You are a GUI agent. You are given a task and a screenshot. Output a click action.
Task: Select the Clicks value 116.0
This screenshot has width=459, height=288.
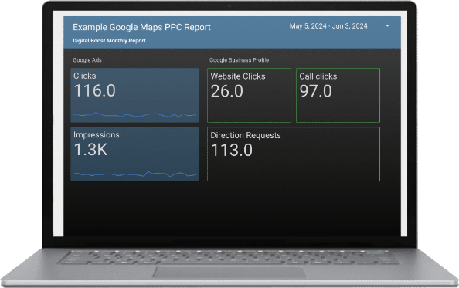(95, 90)
